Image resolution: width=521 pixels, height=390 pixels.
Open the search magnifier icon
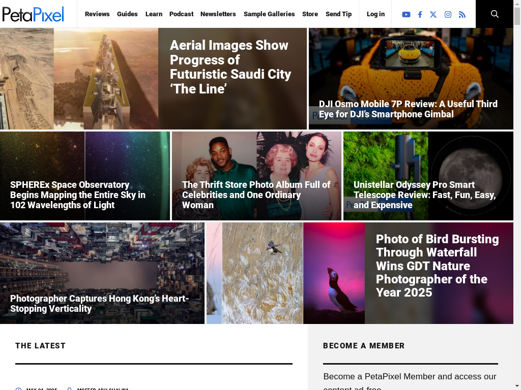pos(495,14)
